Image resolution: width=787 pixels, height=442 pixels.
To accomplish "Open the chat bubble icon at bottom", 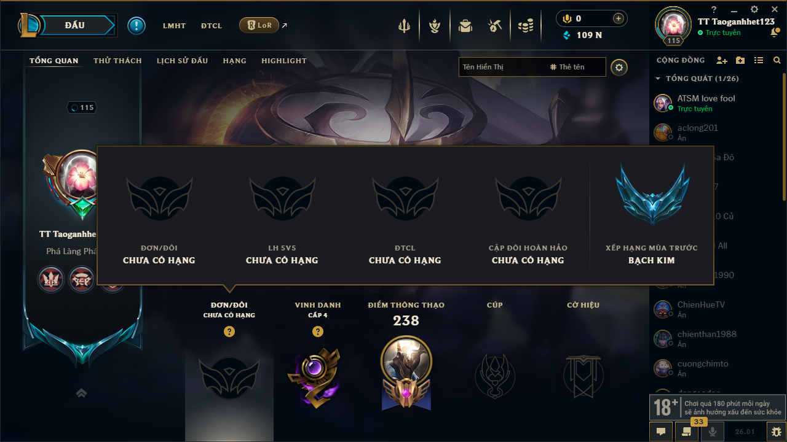I will (x=661, y=432).
